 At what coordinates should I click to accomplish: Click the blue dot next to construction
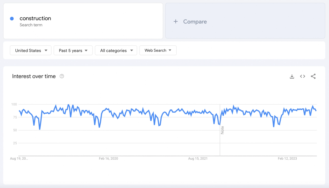tap(12, 19)
